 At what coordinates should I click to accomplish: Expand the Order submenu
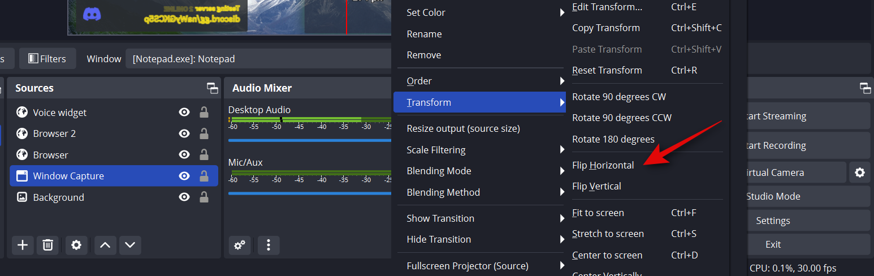[x=484, y=81]
